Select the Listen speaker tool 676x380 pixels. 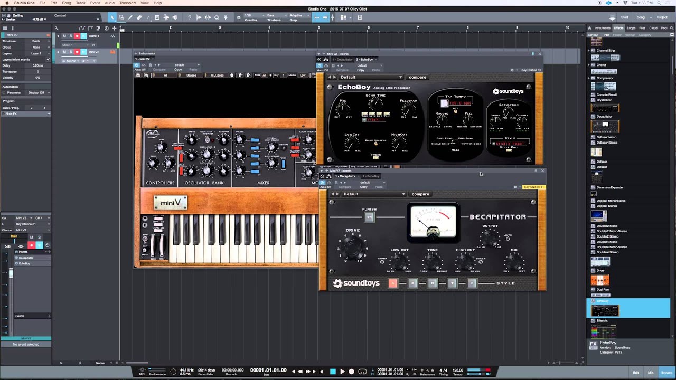tap(175, 17)
